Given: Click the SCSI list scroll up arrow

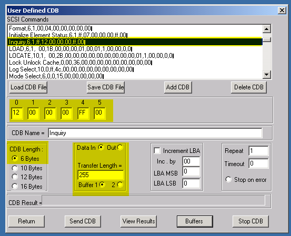Looking at the screenshot, I should click(267, 29).
